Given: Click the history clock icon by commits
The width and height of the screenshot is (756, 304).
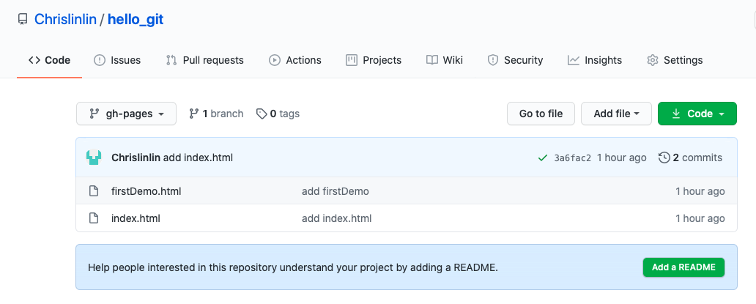Looking at the screenshot, I should 664,157.
